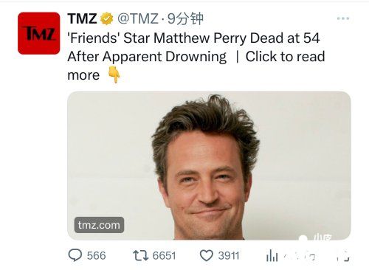Click the reply speech bubble icon
The image size is (369, 270).
[75, 255]
